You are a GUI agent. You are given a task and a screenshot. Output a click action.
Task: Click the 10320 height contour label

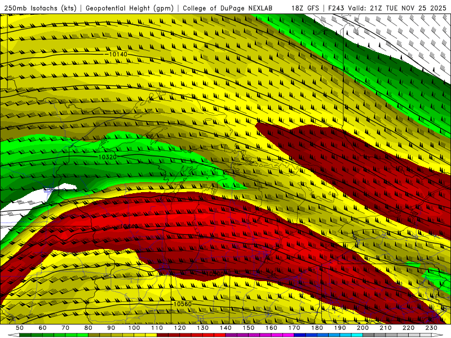108,157
